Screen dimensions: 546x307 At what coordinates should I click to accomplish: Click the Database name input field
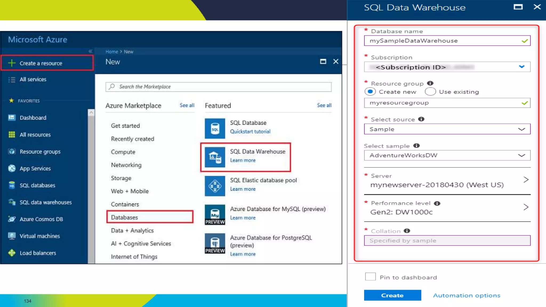447,41
